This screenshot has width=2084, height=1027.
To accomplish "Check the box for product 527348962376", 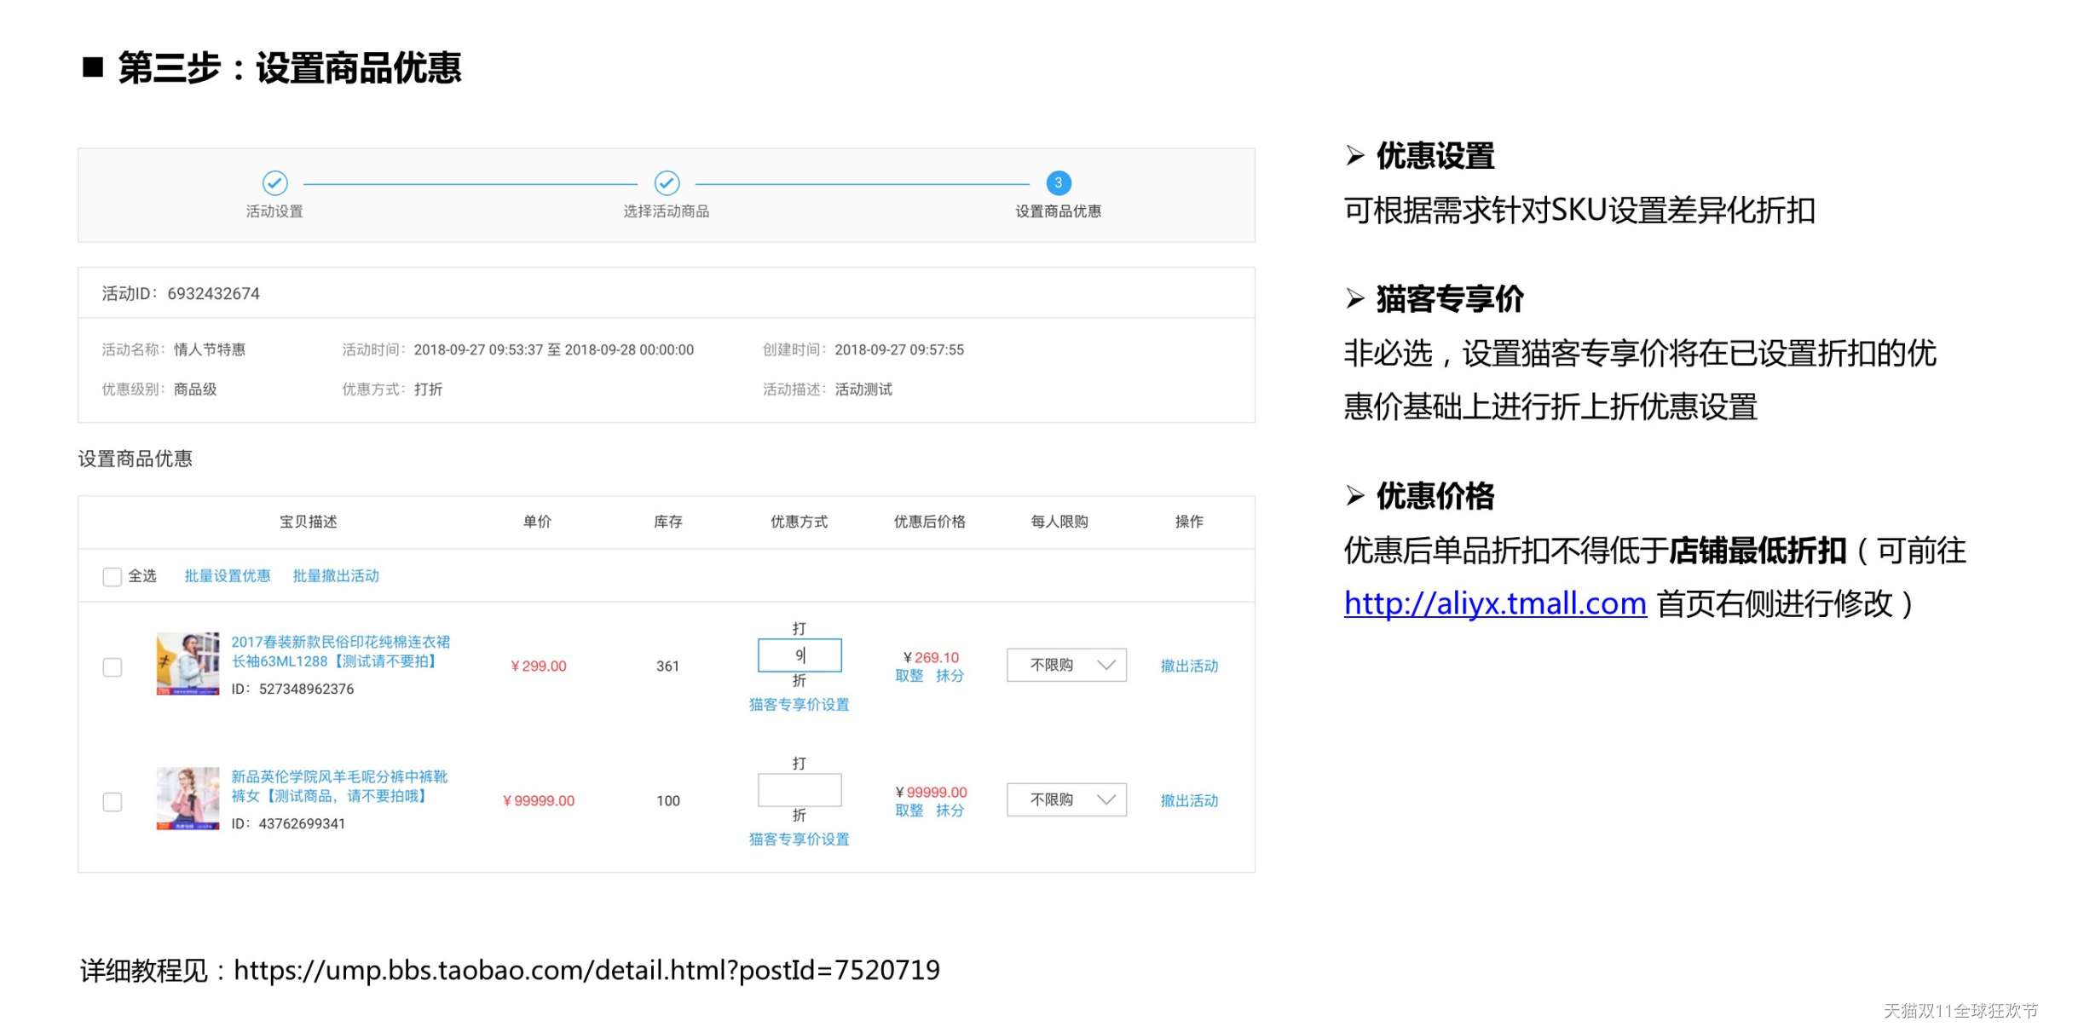I will [x=112, y=666].
